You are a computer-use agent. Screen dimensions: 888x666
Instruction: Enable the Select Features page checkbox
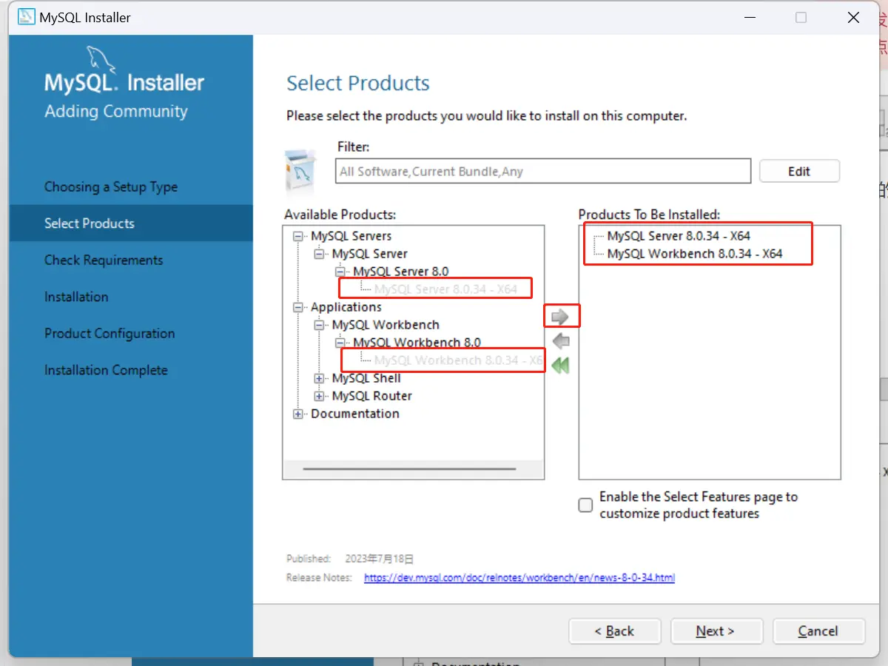(x=585, y=505)
